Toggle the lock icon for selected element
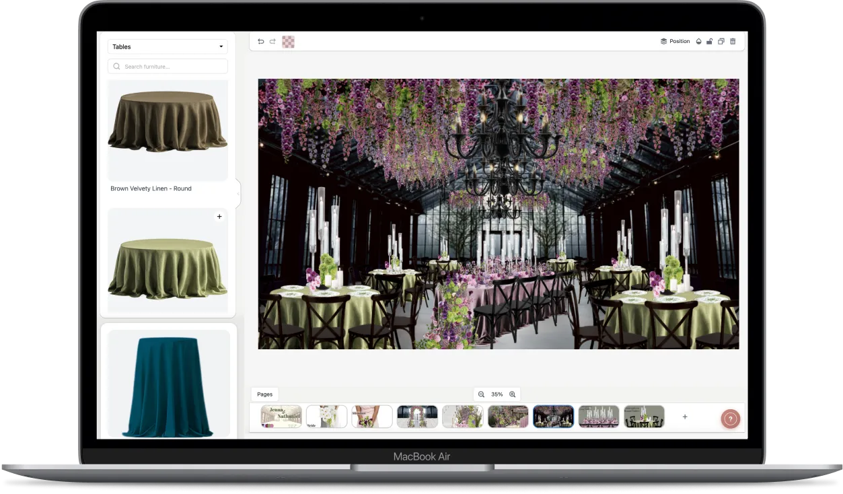 point(709,42)
